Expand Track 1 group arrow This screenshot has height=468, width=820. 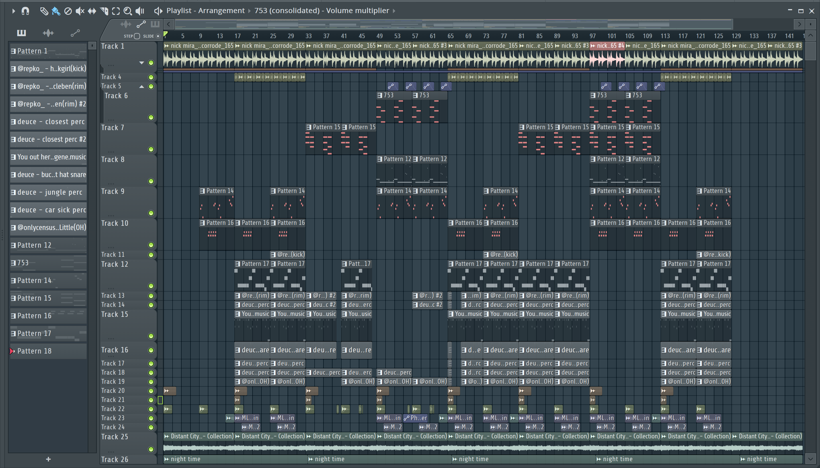142,63
